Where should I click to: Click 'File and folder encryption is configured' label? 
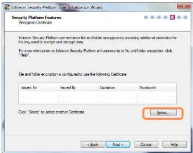pyautogui.click(x=73, y=74)
